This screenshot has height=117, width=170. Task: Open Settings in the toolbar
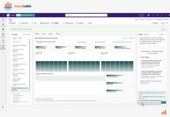point(80,23)
